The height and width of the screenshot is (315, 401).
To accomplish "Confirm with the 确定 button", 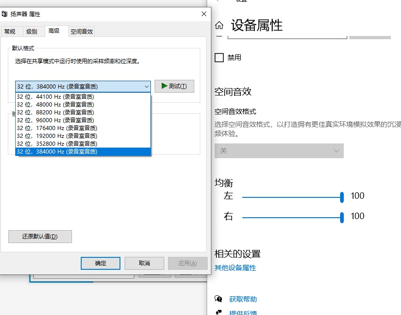I will click(x=101, y=263).
